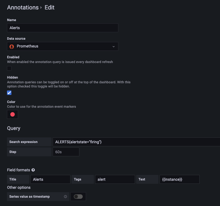The image size is (220, 206).
Task: Click the Color section label
Action: [x=11, y=102]
